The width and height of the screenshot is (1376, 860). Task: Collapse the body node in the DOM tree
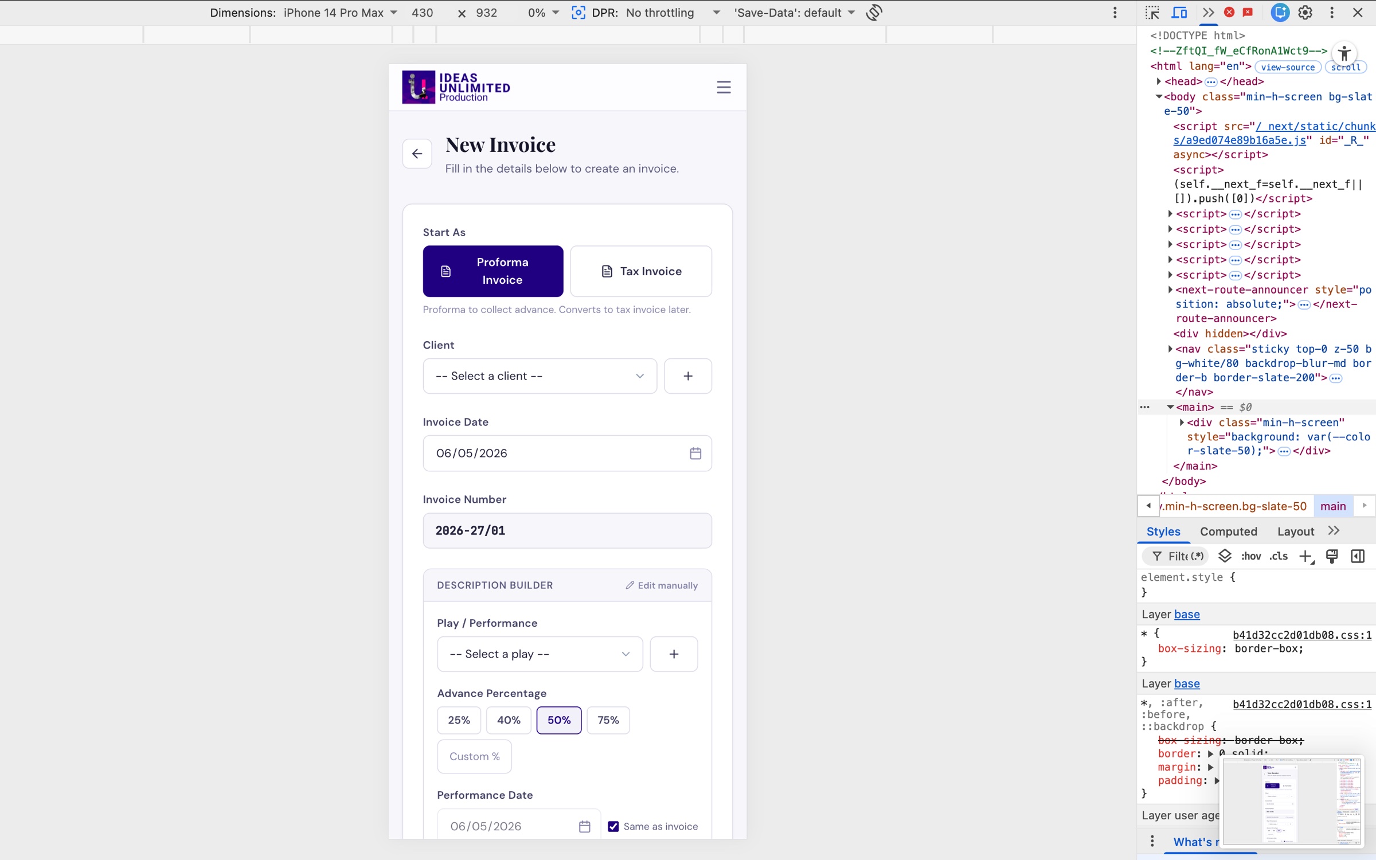pyautogui.click(x=1159, y=96)
